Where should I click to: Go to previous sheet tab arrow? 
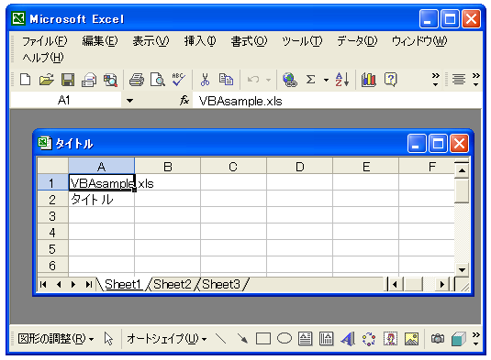coord(59,284)
